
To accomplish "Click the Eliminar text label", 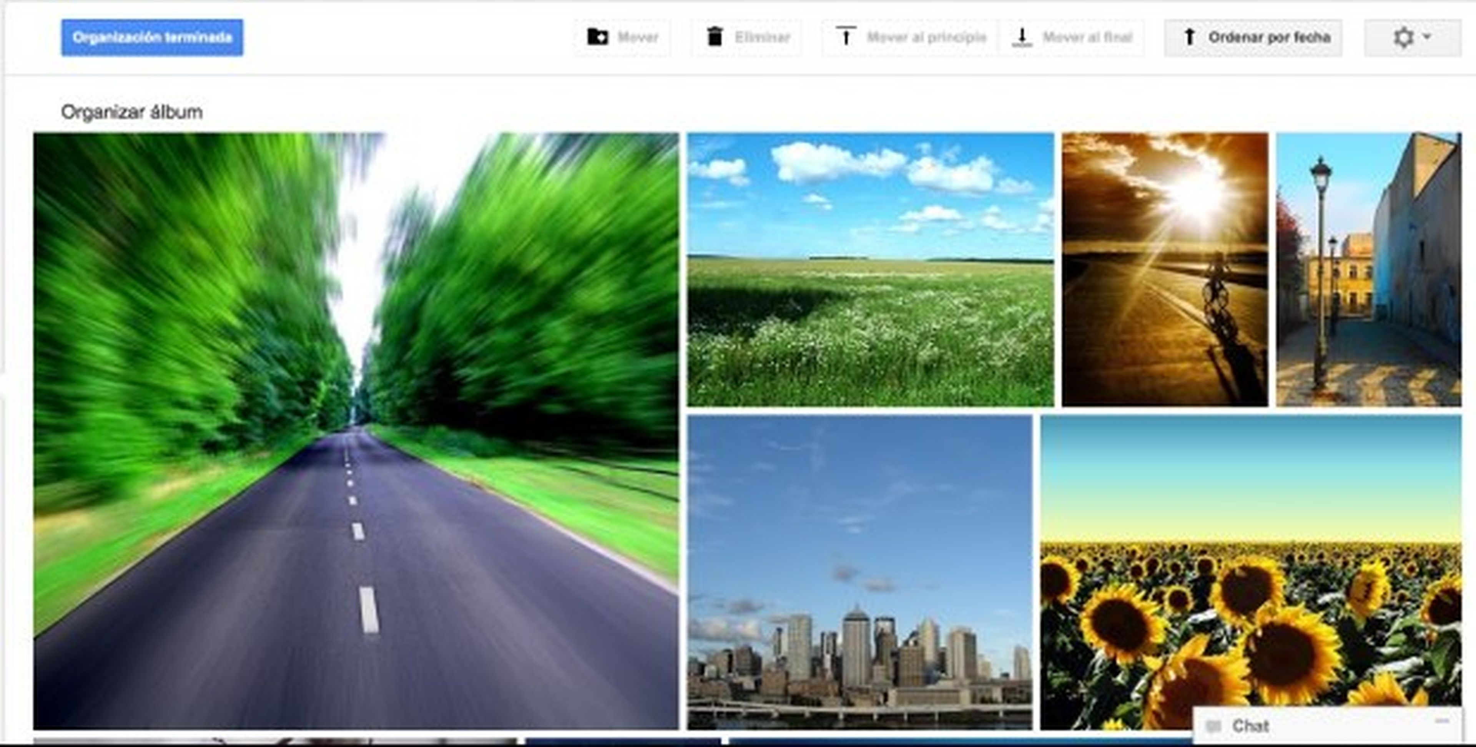I will click(x=762, y=37).
